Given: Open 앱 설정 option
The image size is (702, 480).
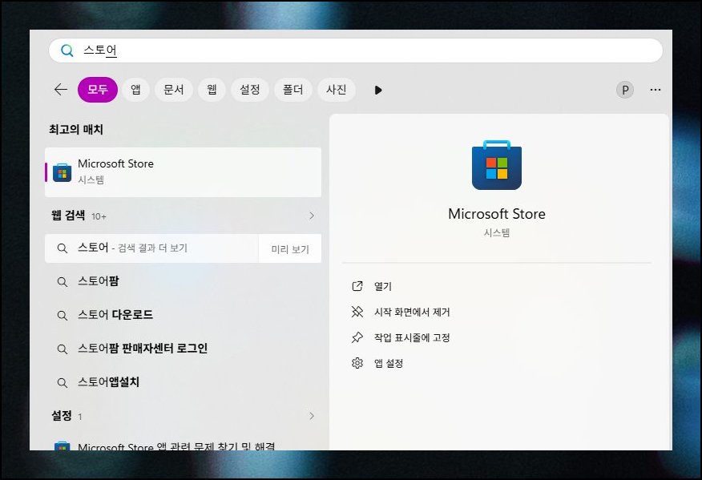Looking at the screenshot, I should (x=389, y=363).
